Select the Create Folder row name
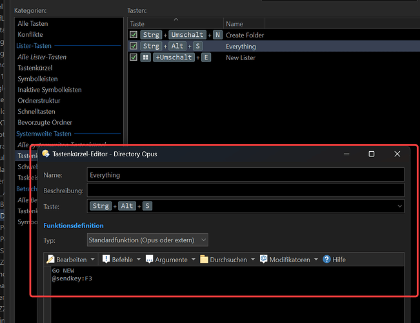420x323 pixels. [245, 35]
